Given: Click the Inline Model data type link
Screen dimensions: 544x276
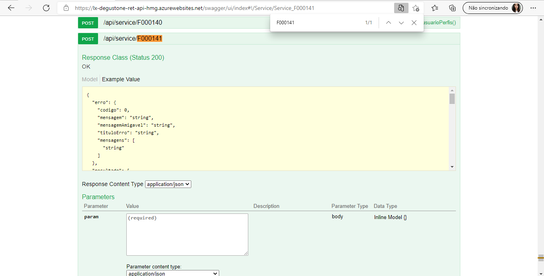Looking at the screenshot, I should [x=390, y=217].
